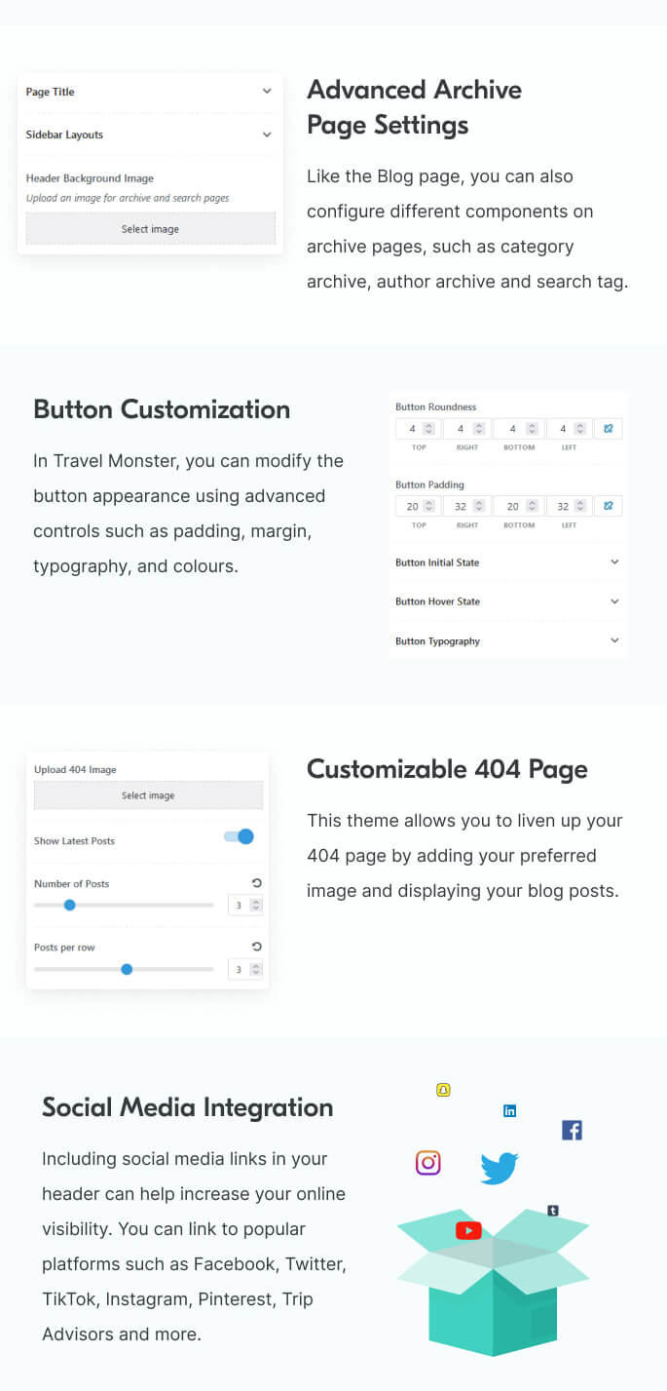Click the Upload 404 Image label
Screen dimensions: 667x1391
pyautogui.click(x=75, y=769)
